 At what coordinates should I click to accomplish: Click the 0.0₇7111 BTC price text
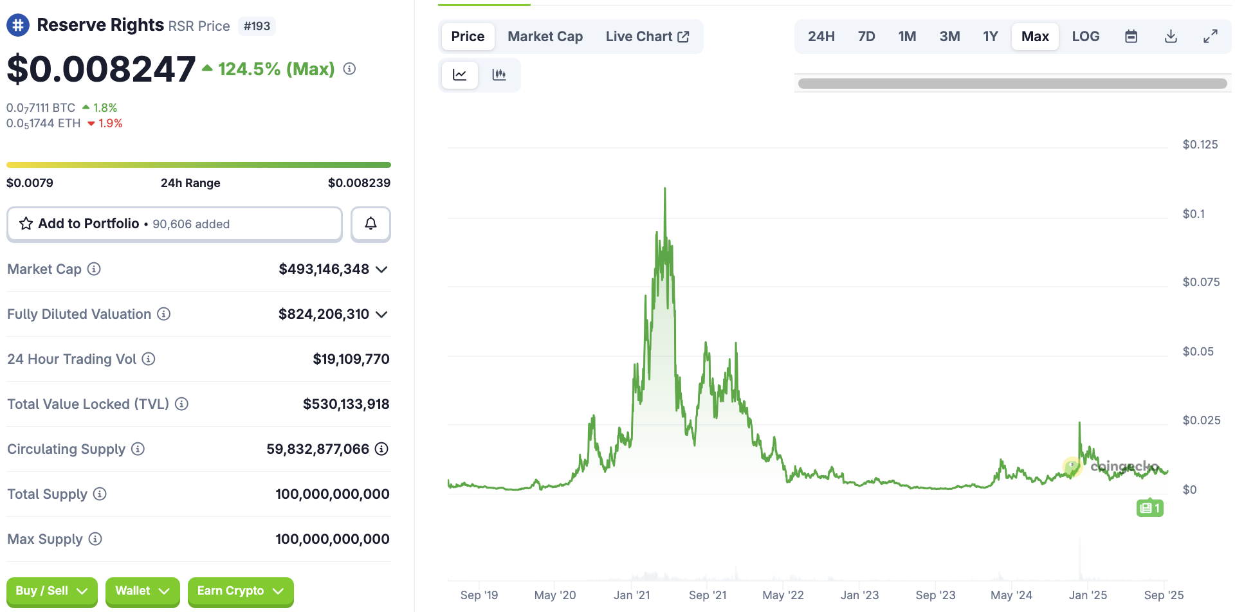click(41, 108)
